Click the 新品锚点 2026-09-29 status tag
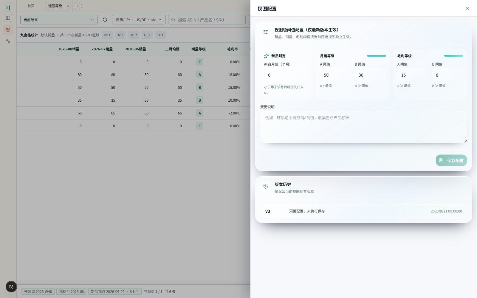The image size is (477, 298). coord(115,291)
